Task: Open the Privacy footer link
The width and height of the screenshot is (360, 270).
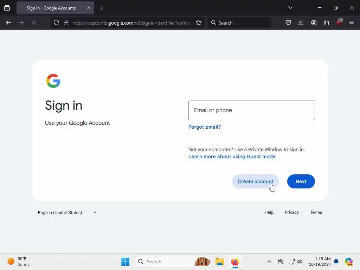Action: (292, 212)
